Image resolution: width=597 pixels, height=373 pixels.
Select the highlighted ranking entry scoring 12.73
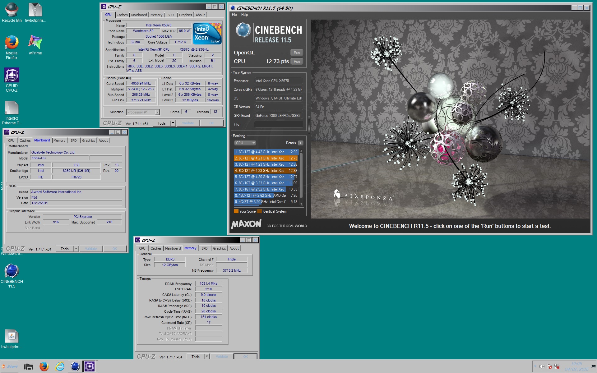(x=266, y=158)
